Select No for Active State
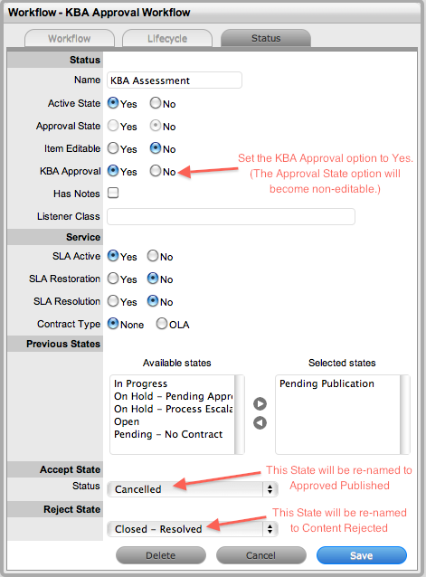 pyautogui.click(x=156, y=103)
